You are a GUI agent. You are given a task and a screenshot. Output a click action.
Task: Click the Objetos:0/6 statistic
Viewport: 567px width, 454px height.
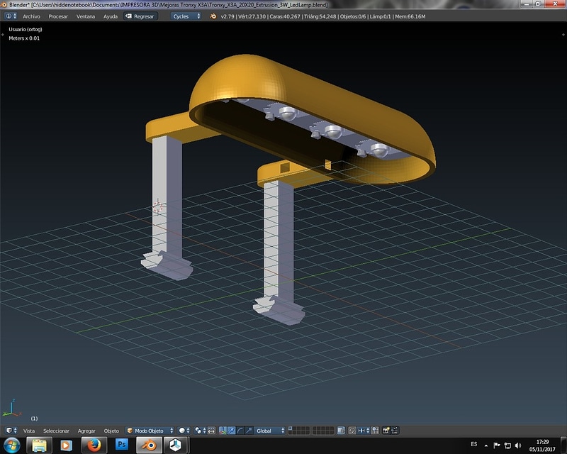353,16
